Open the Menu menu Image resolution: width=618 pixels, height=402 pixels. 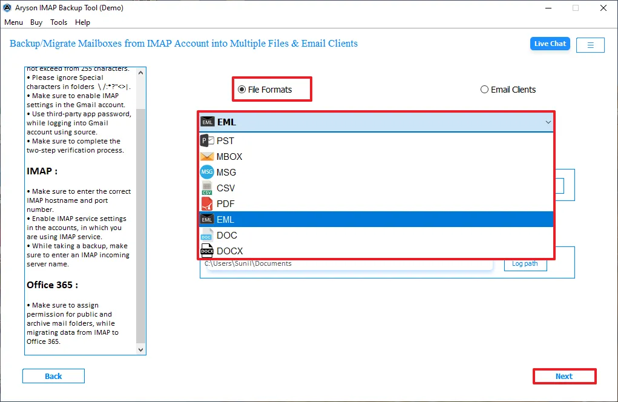(x=13, y=22)
